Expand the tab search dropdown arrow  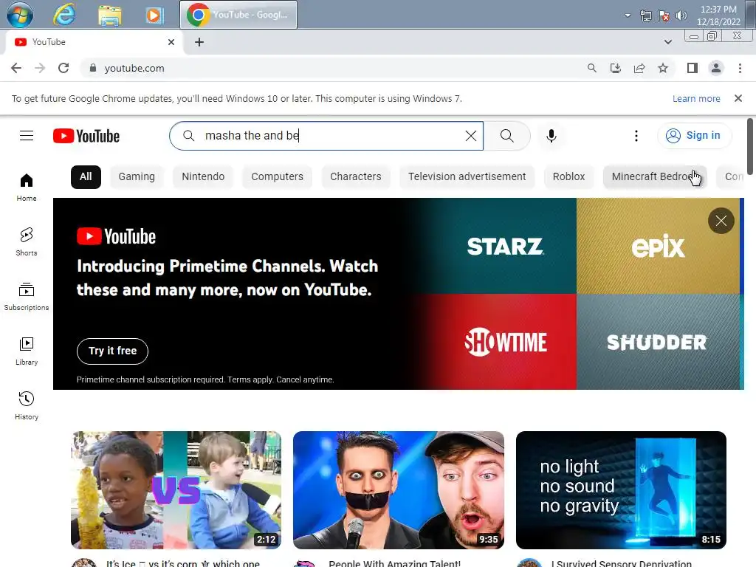point(667,42)
